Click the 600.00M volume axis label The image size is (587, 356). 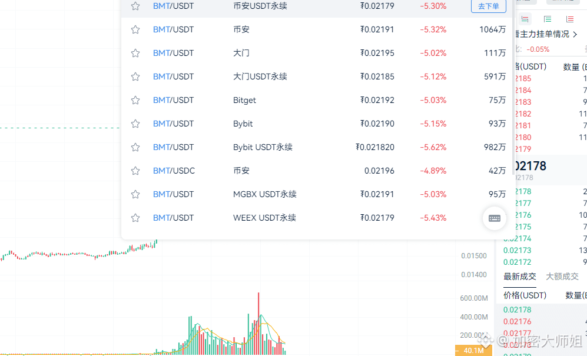click(x=473, y=298)
